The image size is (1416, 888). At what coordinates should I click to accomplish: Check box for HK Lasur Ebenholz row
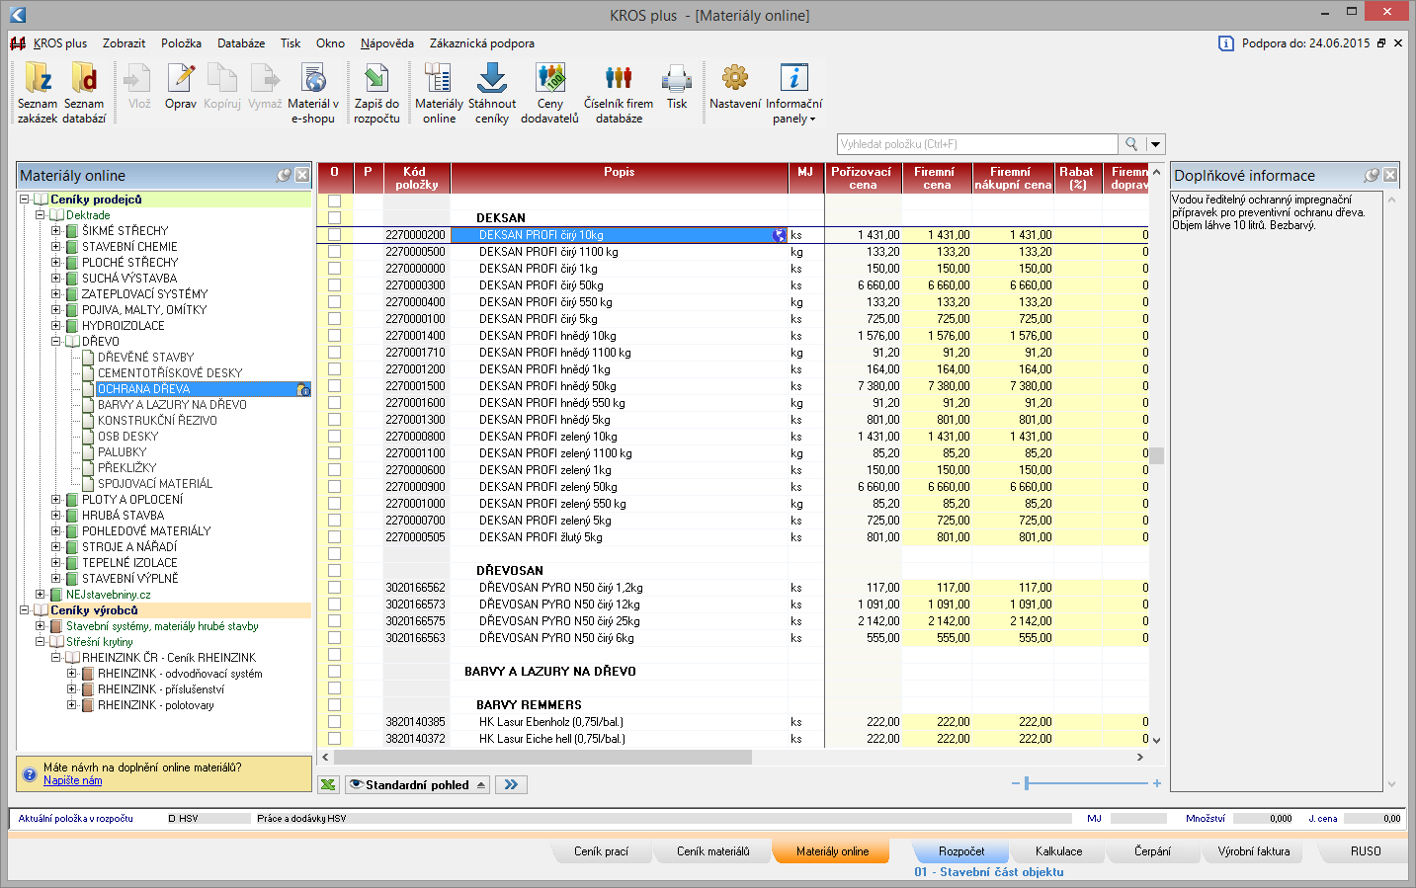[x=334, y=722]
